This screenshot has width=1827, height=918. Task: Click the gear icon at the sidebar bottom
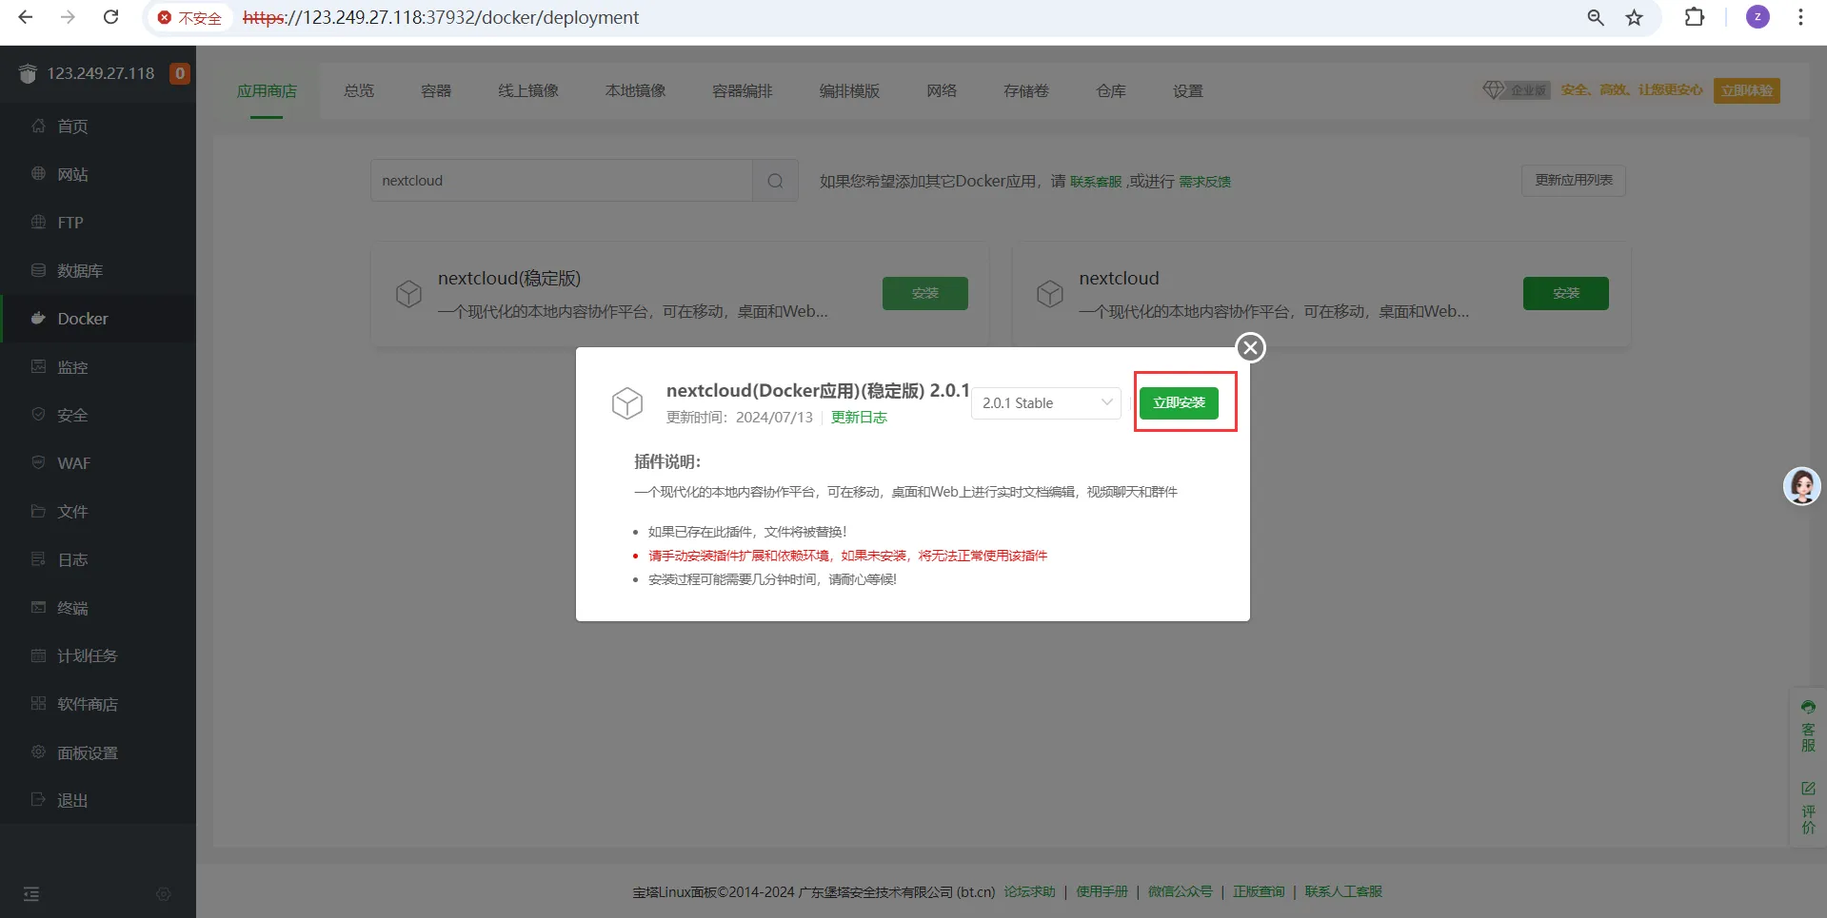tap(164, 894)
